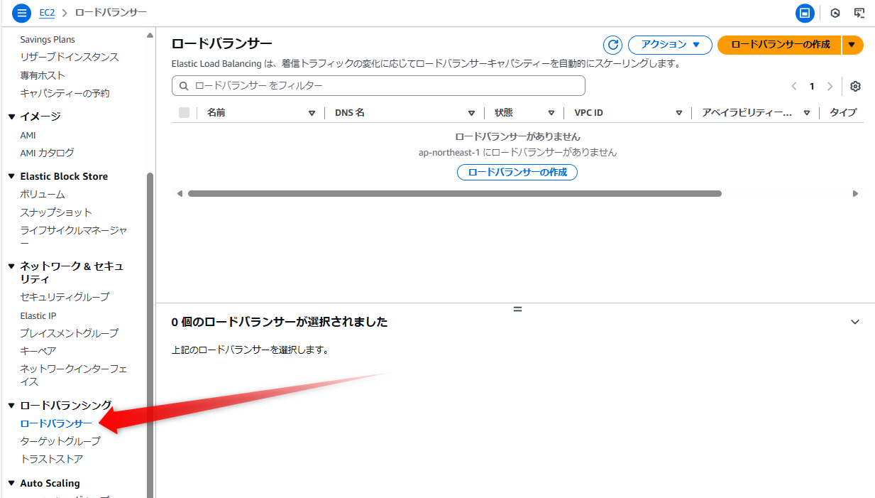
Task: Open キーペア in sidebar
Action: [x=38, y=351]
